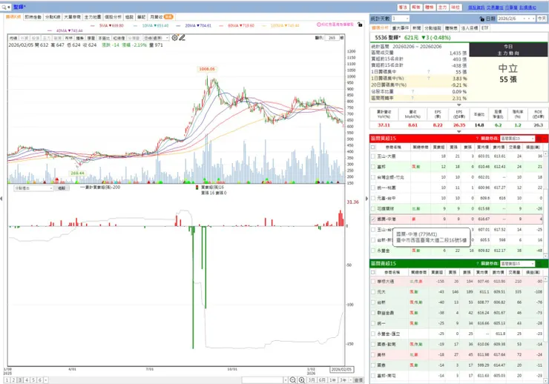Toggle the 紅綠燈 chart overlay button

click(x=119, y=38)
